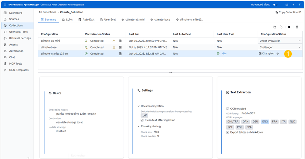
Task: Open the 4/4 user eval link
Action: pos(224,54)
